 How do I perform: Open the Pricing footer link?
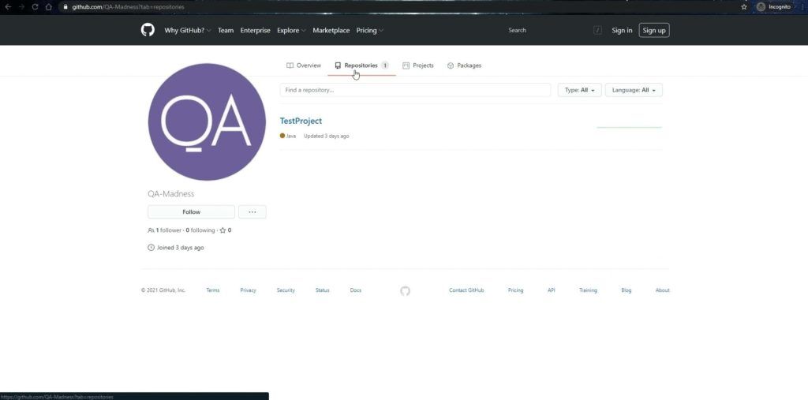pyautogui.click(x=515, y=290)
